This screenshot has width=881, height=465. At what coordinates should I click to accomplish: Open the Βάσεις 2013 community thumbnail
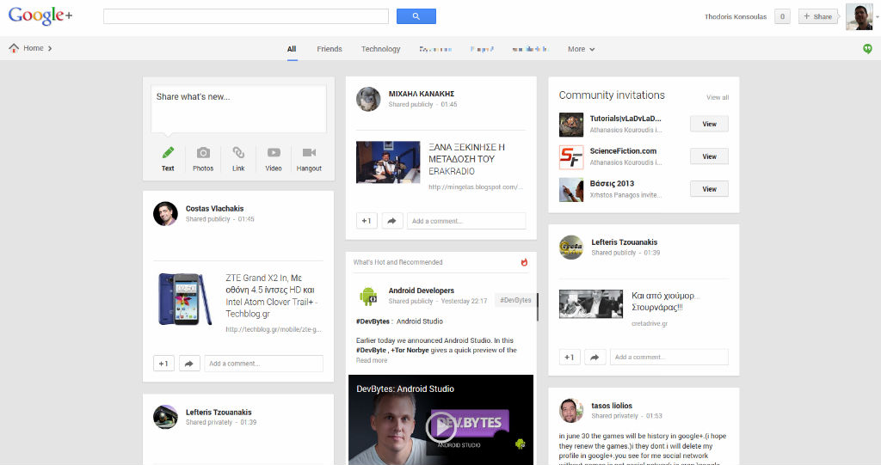pyautogui.click(x=571, y=190)
